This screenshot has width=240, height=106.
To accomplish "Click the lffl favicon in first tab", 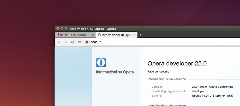I will [x=58, y=35].
